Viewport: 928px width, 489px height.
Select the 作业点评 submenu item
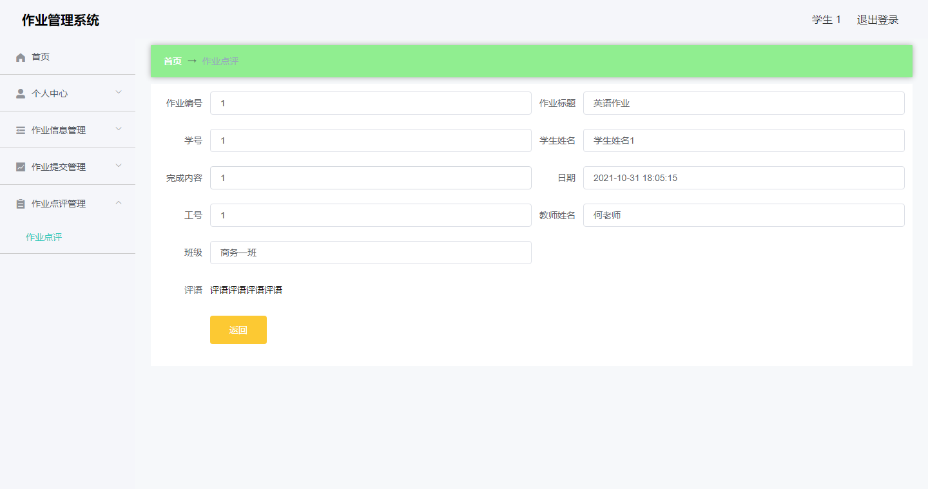pyautogui.click(x=44, y=237)
